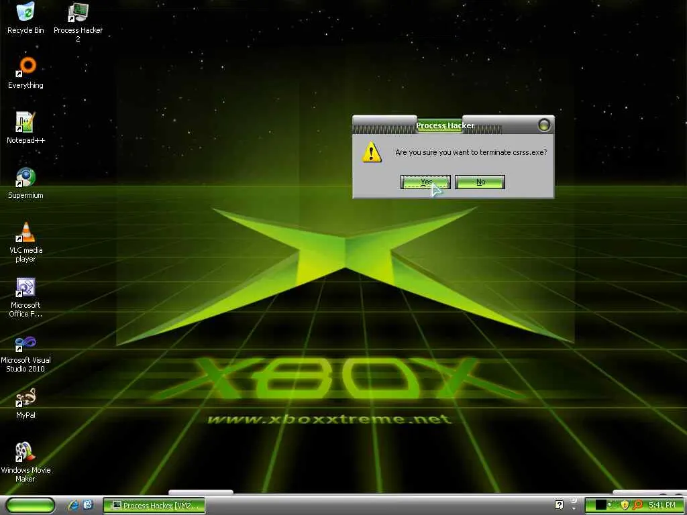Close the Process Hacker dialog with round button

click(544, 125)
